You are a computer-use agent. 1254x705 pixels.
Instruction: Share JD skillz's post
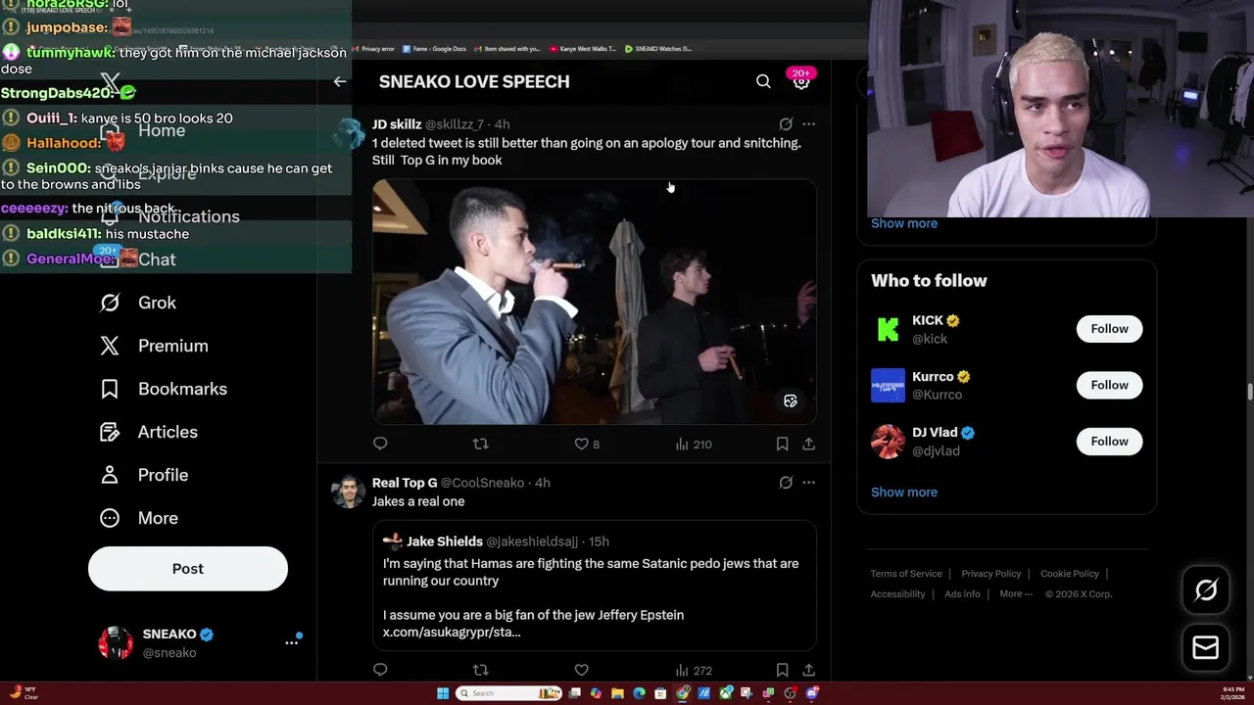tap(808, 444)
